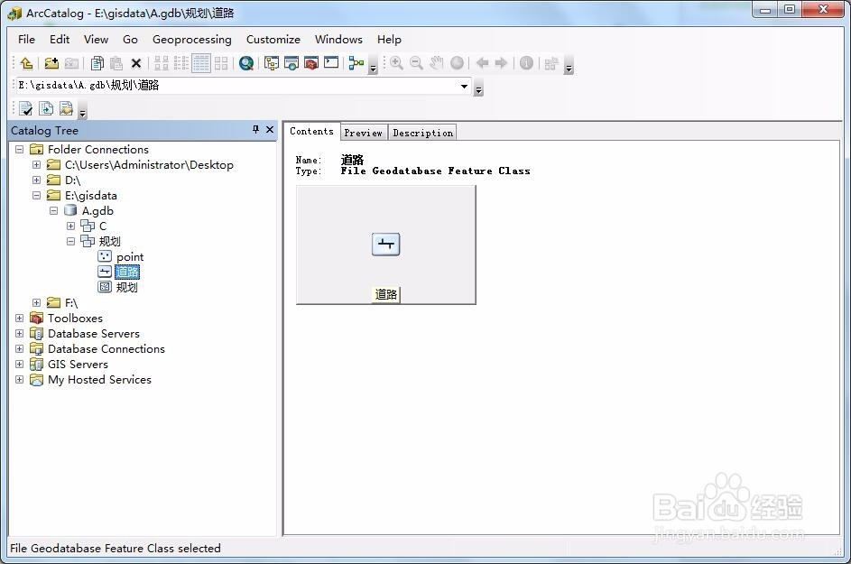Collapse the E:\gisdata folder
This screenshot has width=851, height=564.
(x=36, y=196)
